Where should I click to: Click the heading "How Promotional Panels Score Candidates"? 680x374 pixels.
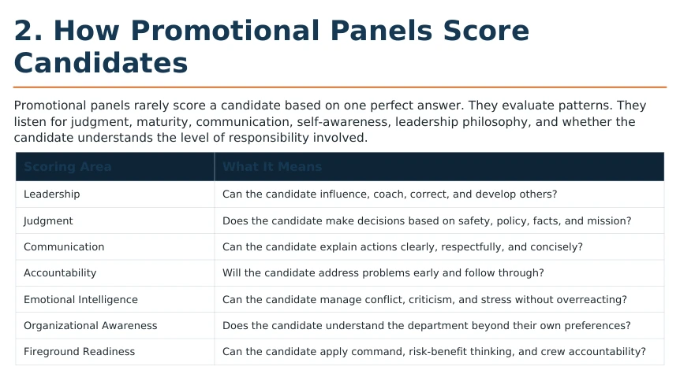[271, 46]
